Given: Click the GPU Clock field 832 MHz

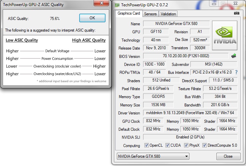Looking at the screenshot, I should (x=153, y=121).
